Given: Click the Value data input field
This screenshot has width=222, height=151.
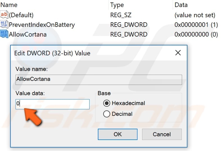Looking at the screenshot, I should pyautogui.click(x=53, y=104).
